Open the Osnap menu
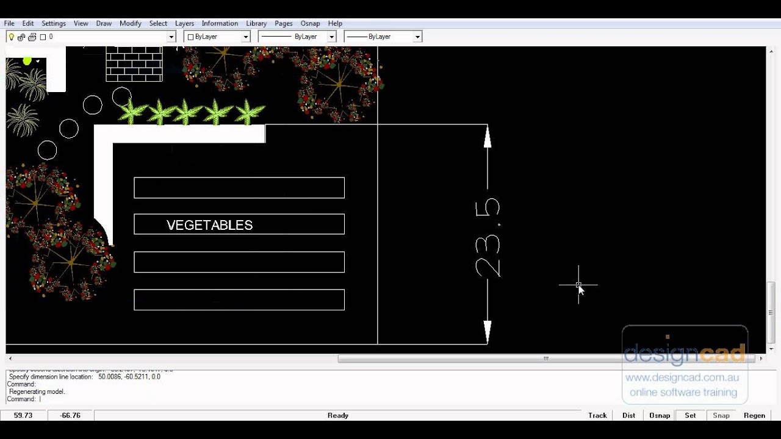Screen dimensions: 781x439 tap(310, 23)
